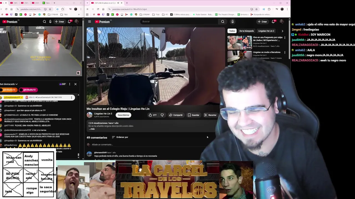355x199 pixels.
Task: Open TELE bookmarks folder in right browser
Action: click(x=156, y=14)
